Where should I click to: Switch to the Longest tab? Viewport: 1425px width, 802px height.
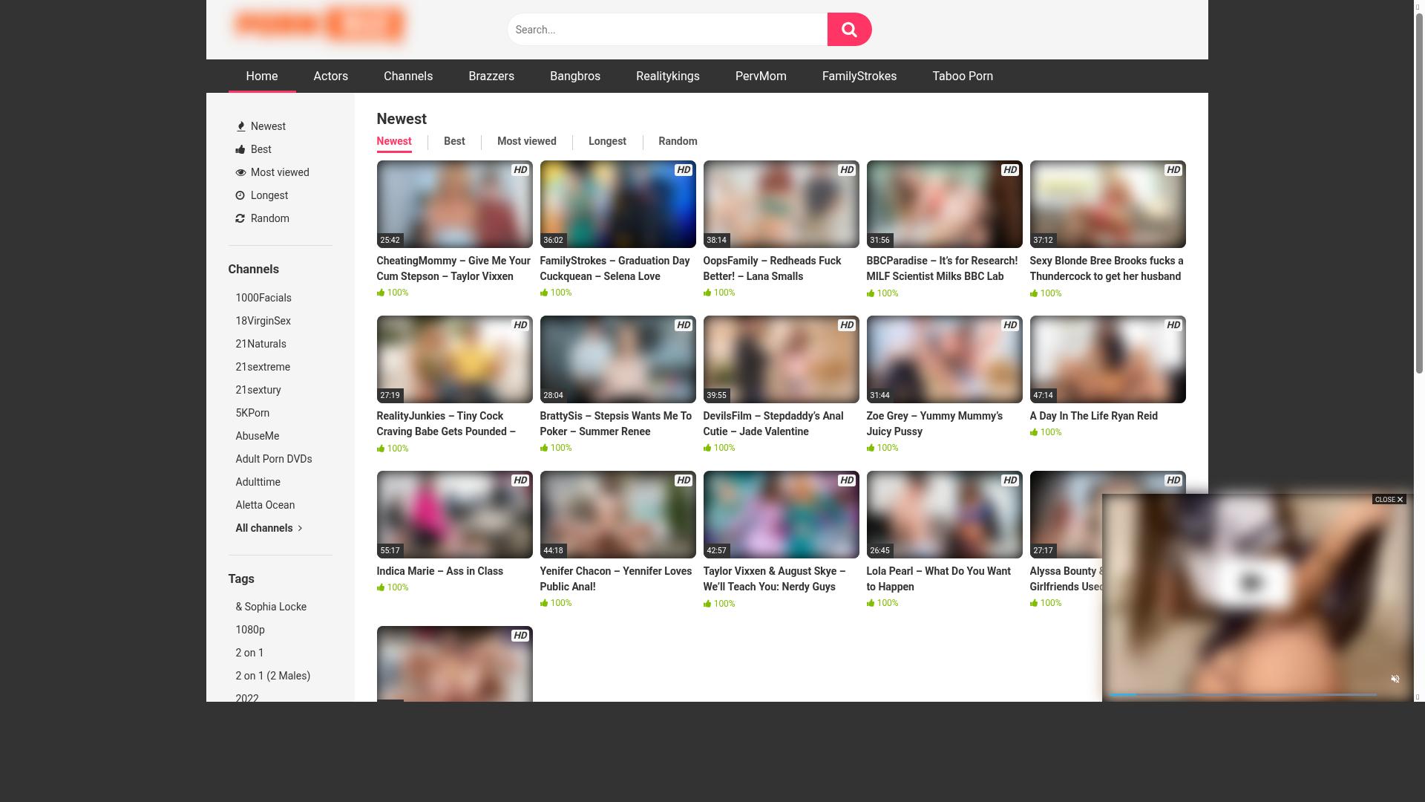tap(607, 141)
